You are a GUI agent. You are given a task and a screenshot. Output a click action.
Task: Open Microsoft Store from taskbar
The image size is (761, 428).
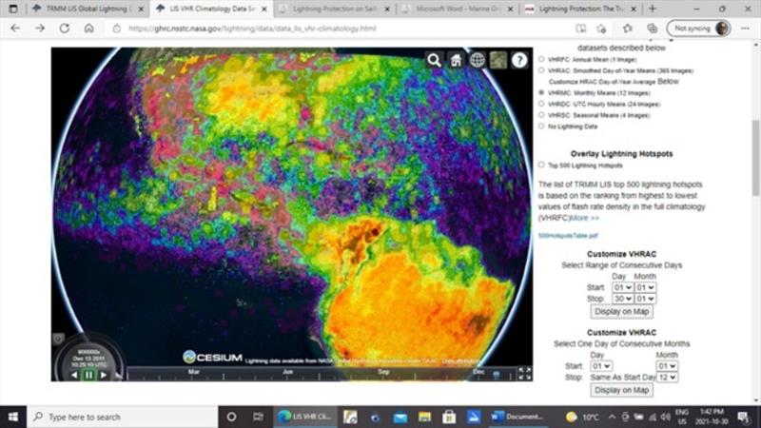[x=449, y=417]
